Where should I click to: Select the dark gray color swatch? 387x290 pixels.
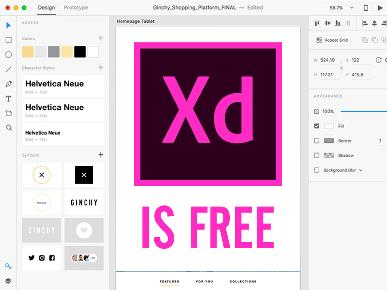(54, 52)
